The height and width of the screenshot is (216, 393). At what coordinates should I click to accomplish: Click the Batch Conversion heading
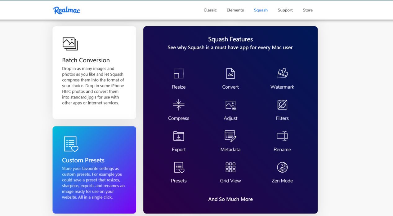(x=86, y=60)
